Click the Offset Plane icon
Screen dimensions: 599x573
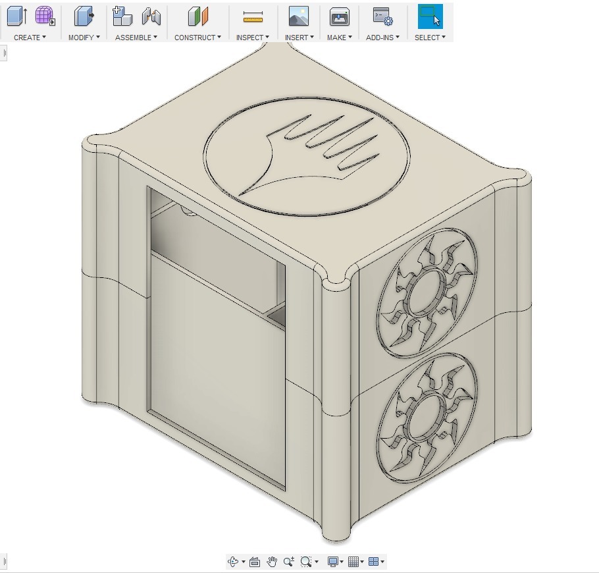pyautogui.click(x=197, y=16)
